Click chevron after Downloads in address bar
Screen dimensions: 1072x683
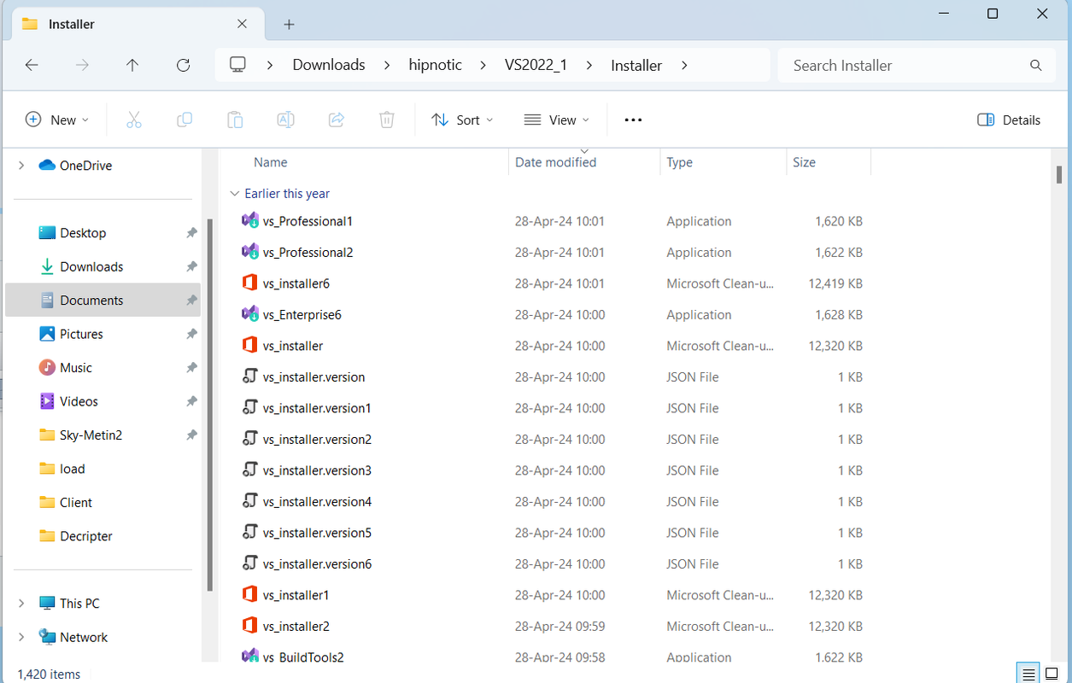coord(385,65)
